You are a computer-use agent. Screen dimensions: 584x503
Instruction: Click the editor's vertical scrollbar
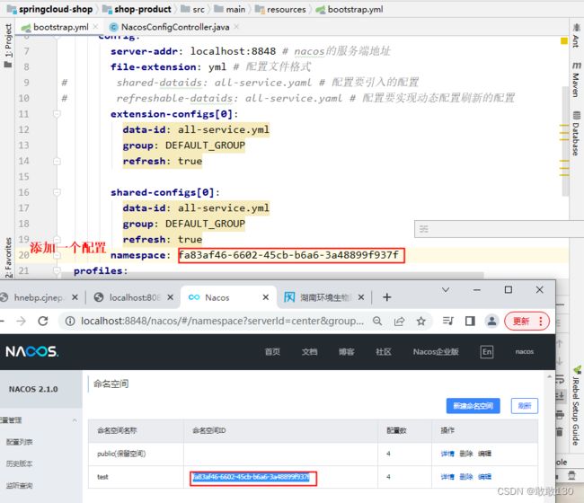(x=565, y=141)
